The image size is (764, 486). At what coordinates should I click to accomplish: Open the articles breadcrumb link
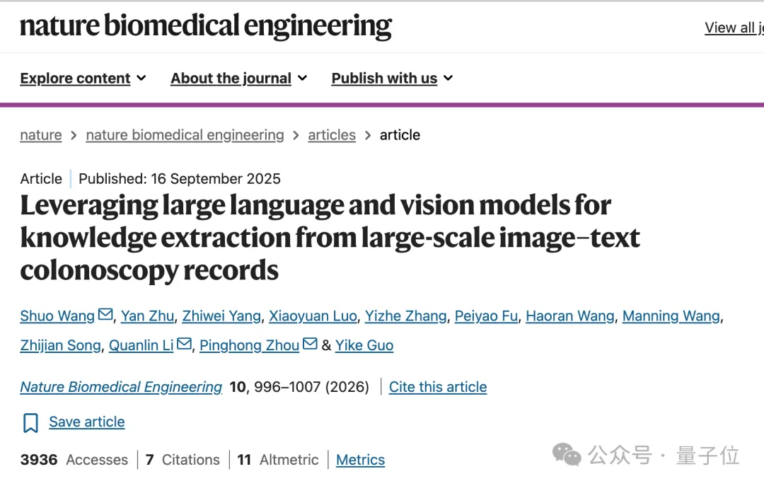click(x=332, y=135)
